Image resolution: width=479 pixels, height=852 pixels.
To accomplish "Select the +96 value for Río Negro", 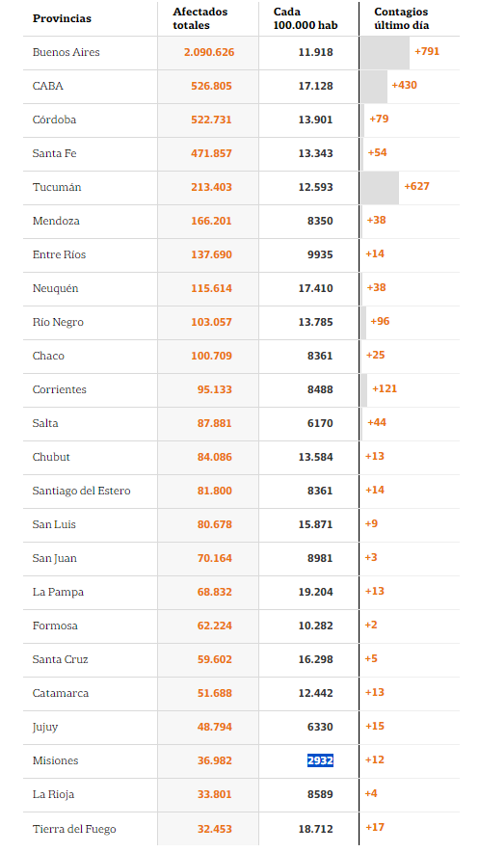I will 380,322.
